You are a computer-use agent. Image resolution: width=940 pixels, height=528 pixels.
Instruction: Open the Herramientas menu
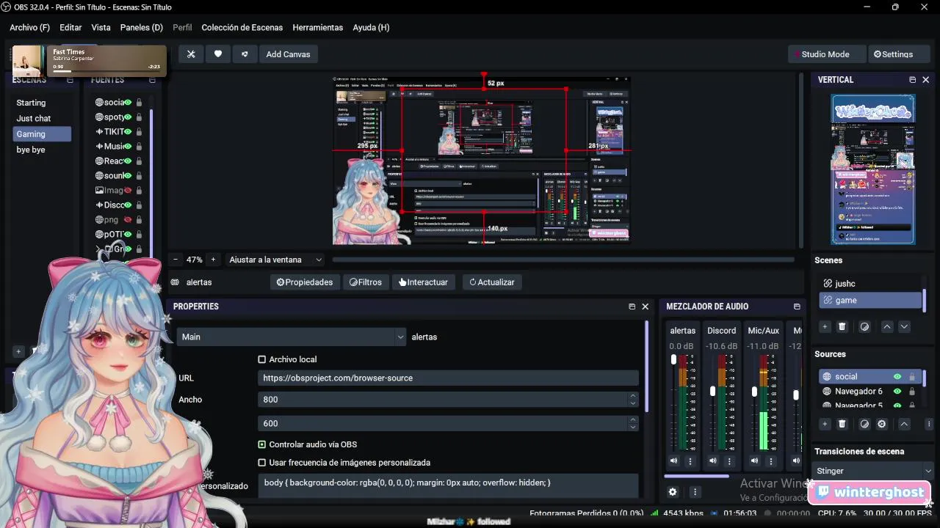tap(318, 28)
